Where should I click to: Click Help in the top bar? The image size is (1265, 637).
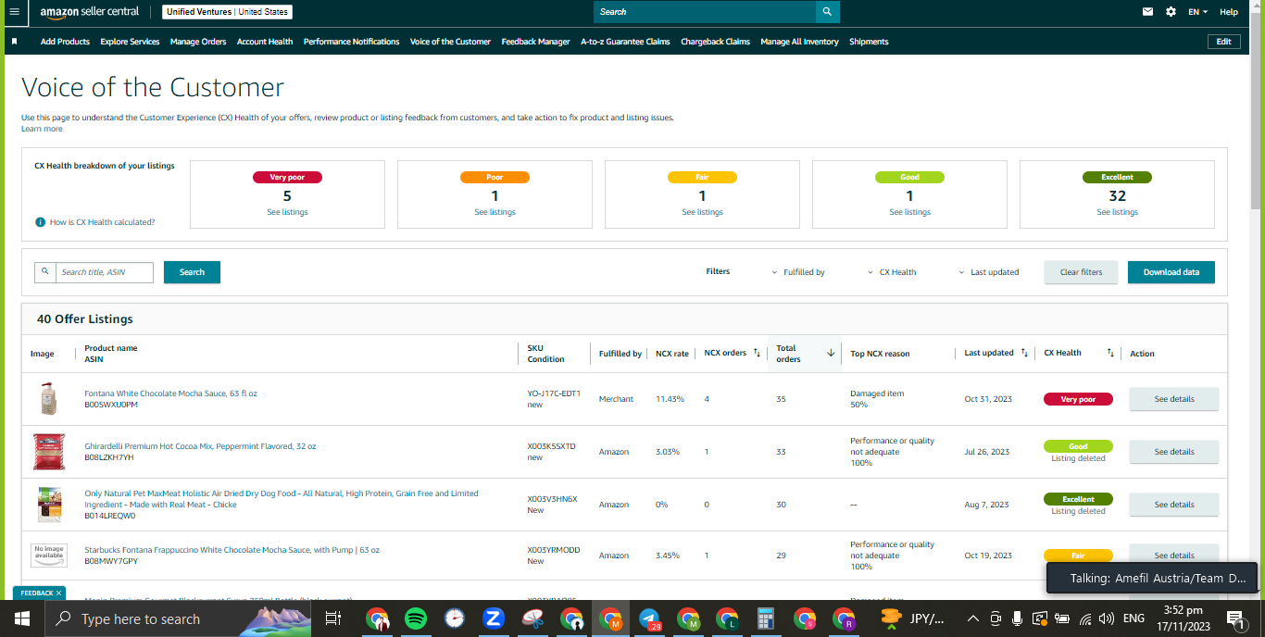point(1229,12)
